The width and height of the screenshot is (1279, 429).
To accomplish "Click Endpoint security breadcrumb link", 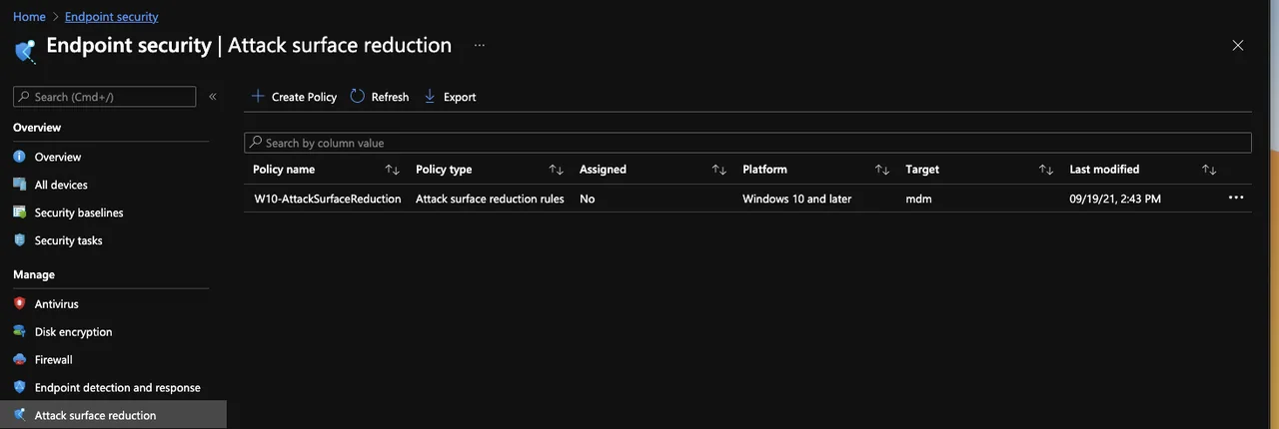I will click(111, 17).
